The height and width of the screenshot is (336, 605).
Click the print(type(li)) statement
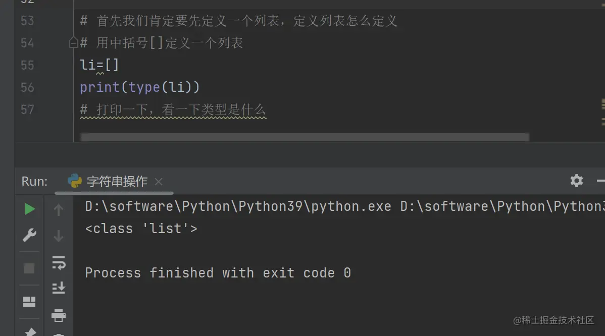(140, 88)
